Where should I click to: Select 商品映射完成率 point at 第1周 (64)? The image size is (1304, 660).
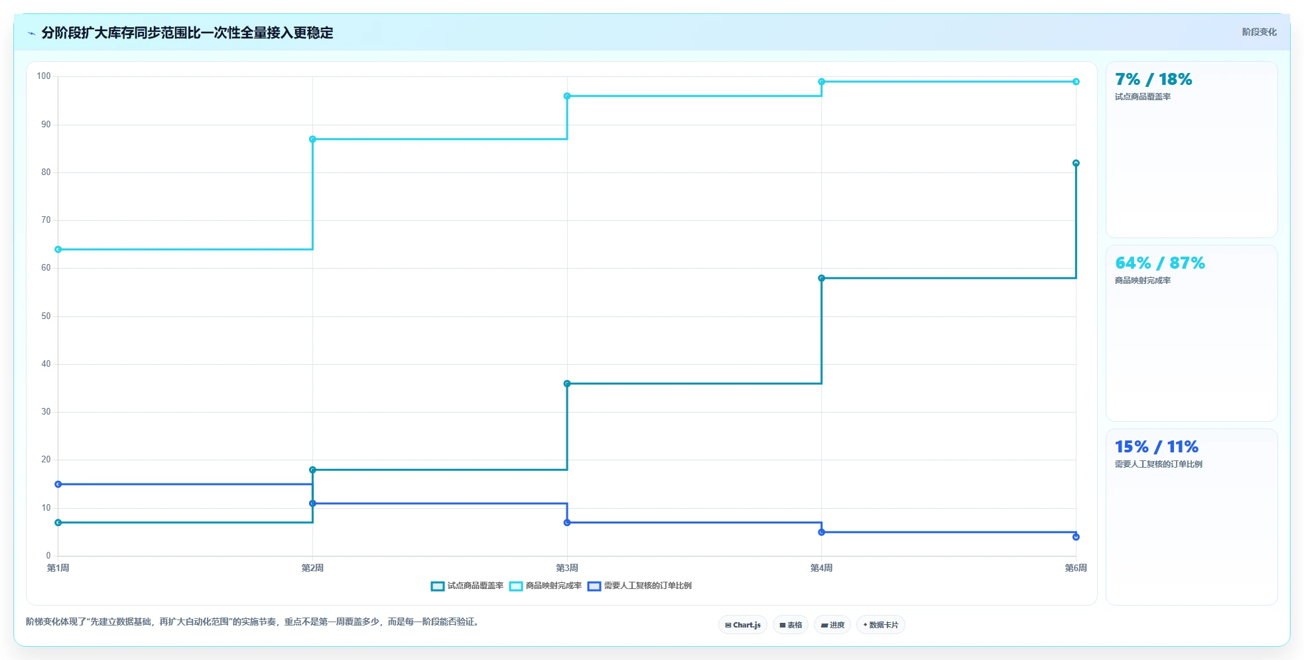58,249
